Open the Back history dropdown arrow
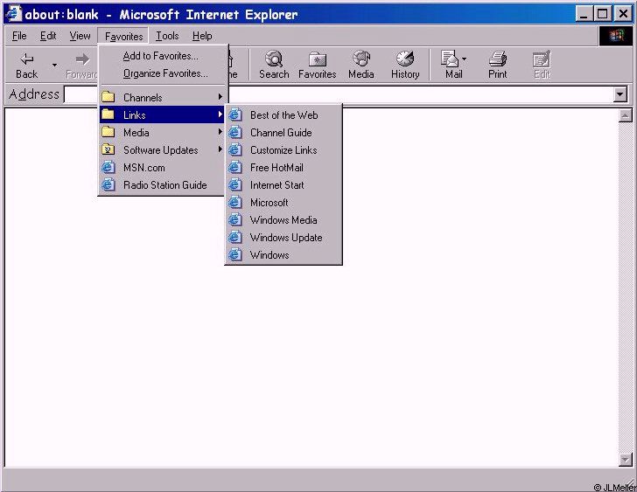Screen dimensions: 637x492 click(x=54, y=65)
